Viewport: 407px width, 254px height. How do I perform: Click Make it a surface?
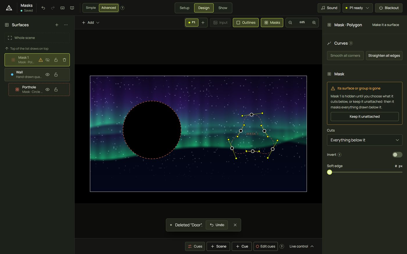pyautogui.click(x=385, y=25)
